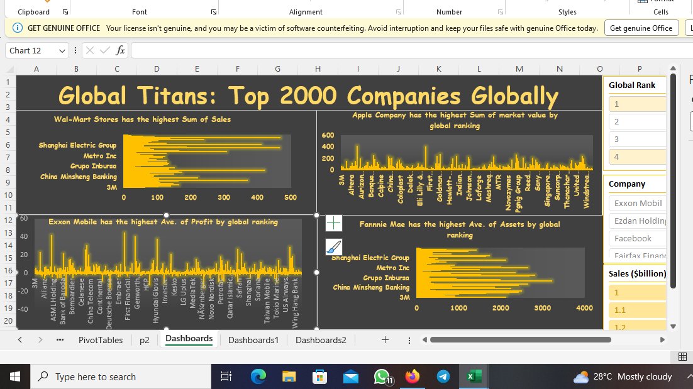Select row header 10
This screenshot has height=389, width=693.
(8, 195)
